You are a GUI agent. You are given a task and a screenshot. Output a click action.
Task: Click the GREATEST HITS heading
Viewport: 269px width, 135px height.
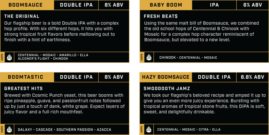coord(23,89)
